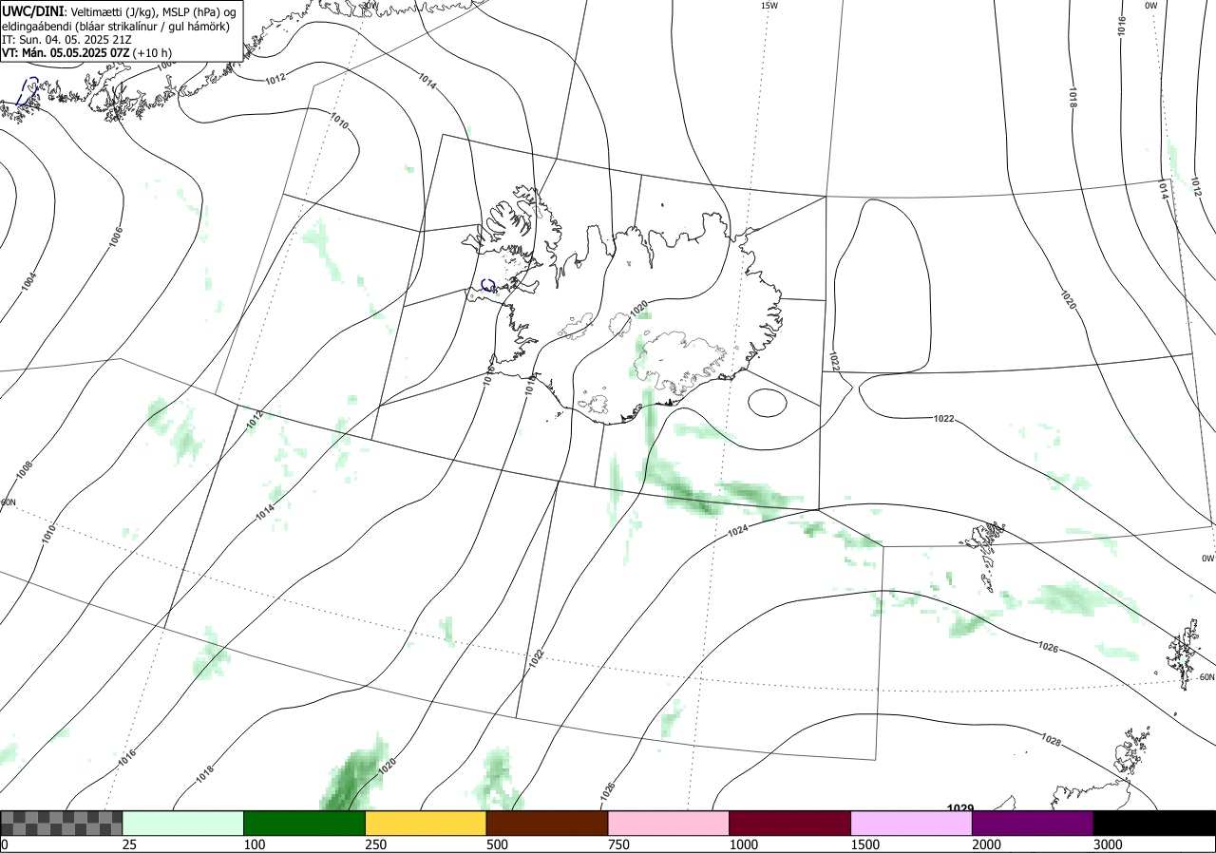Click the brown 500–750 legend swatch
1216x853 pixels.
coord(547,823)
